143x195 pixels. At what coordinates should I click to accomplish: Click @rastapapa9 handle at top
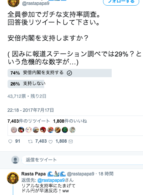point(35,3)
